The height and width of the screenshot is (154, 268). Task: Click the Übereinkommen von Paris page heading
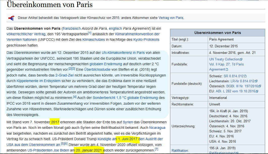click(x=50, y=5)
